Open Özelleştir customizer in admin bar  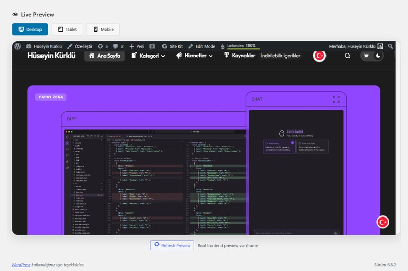pyautogui.click(x=80, y=46)
